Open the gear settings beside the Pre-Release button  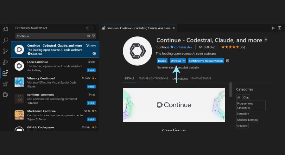[x=228, y=61]
